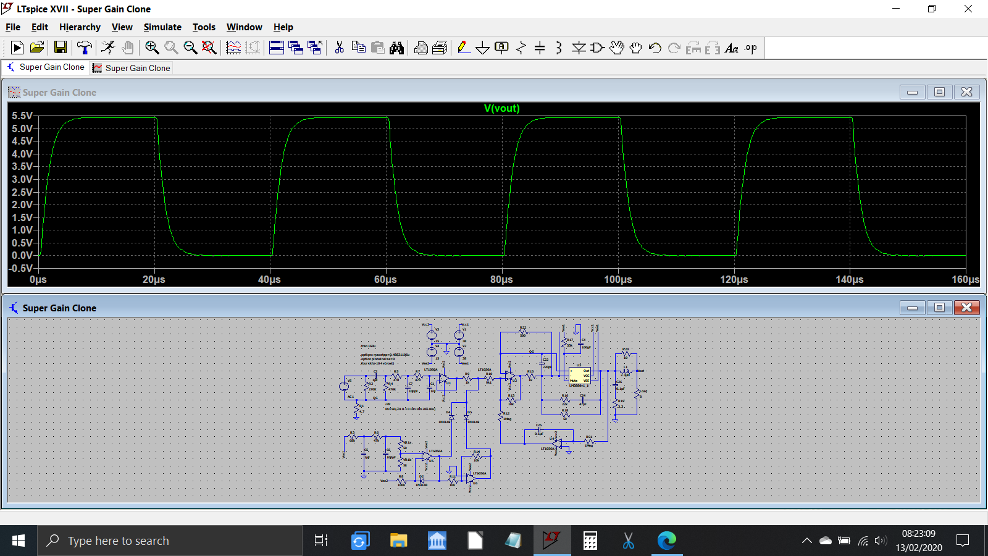
Task: Cut selection with the scissors icon
Action: tap(339, 48)
